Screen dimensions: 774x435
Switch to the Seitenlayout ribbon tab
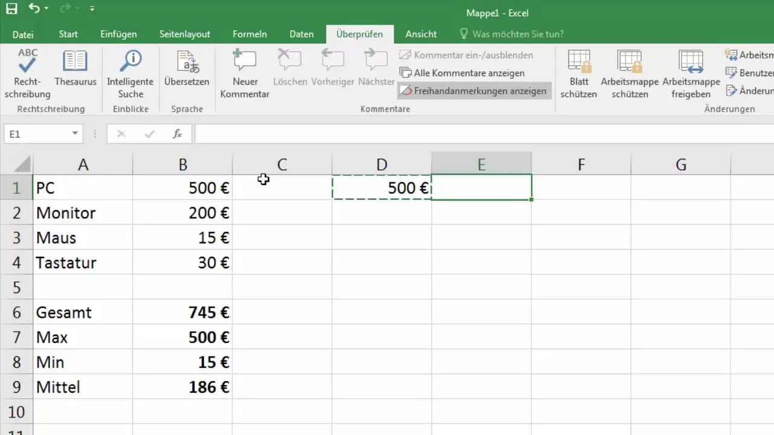pyautogui.click(x=184, y=34)
